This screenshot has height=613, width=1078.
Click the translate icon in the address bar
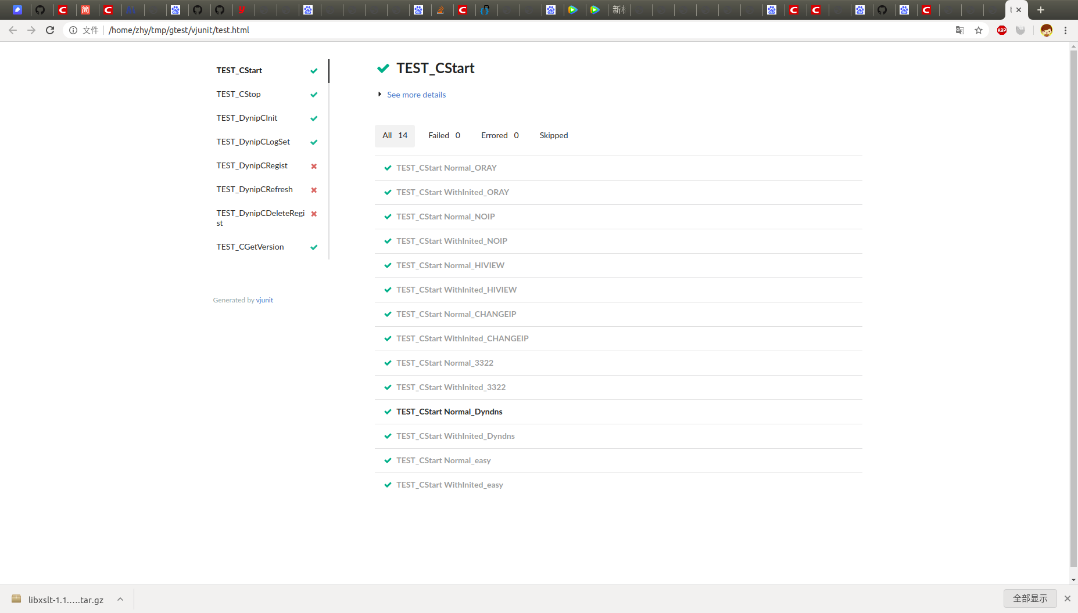tap(959, 30)
